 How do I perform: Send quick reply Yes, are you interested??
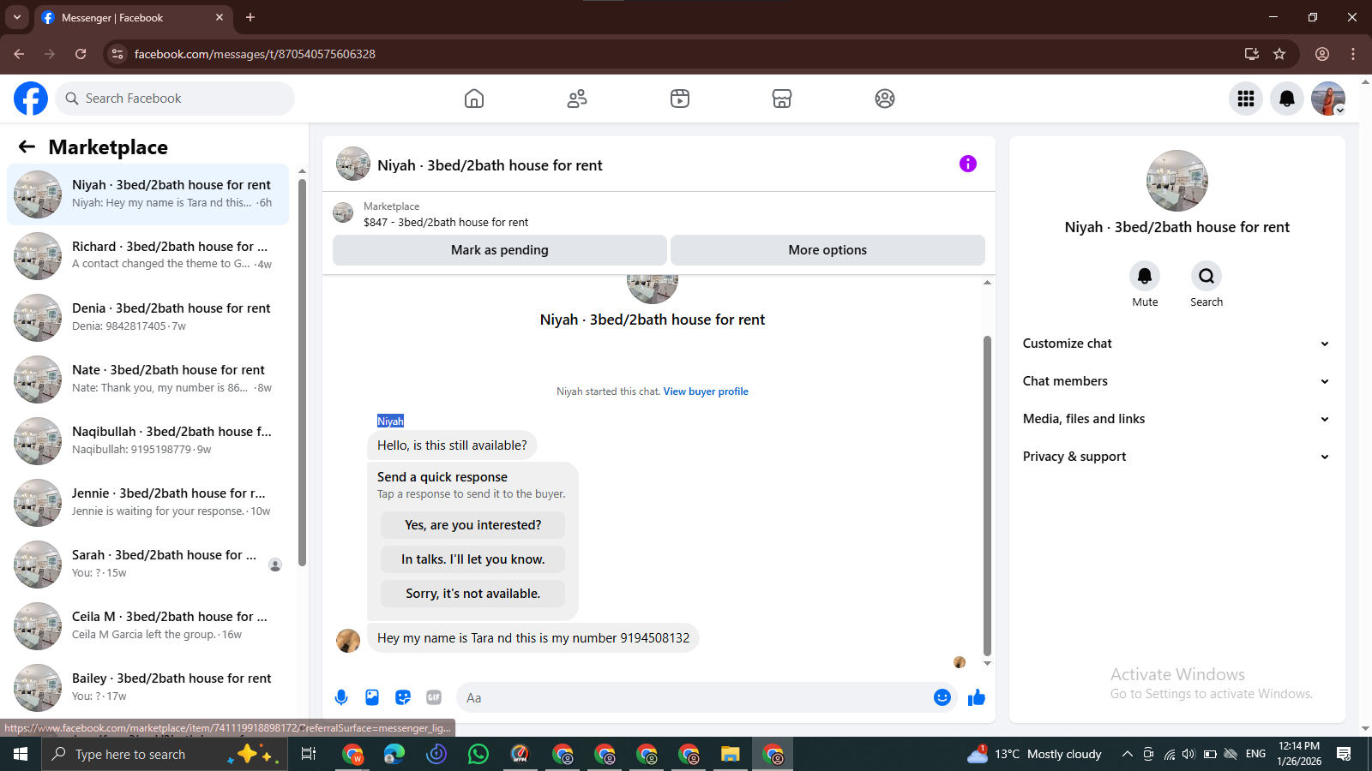472,525
